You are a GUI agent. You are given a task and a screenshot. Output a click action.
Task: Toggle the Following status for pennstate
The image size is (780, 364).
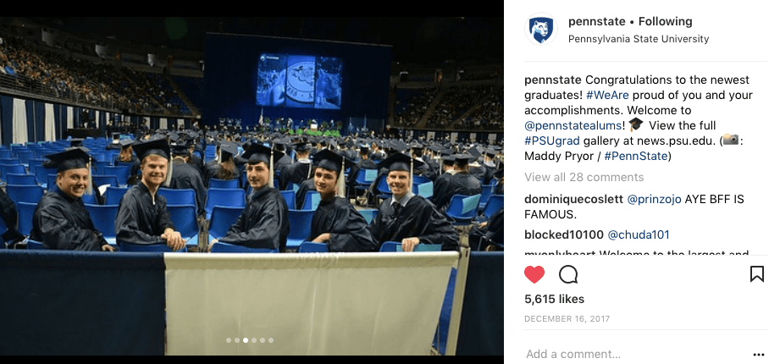click(x=665, y=21)
